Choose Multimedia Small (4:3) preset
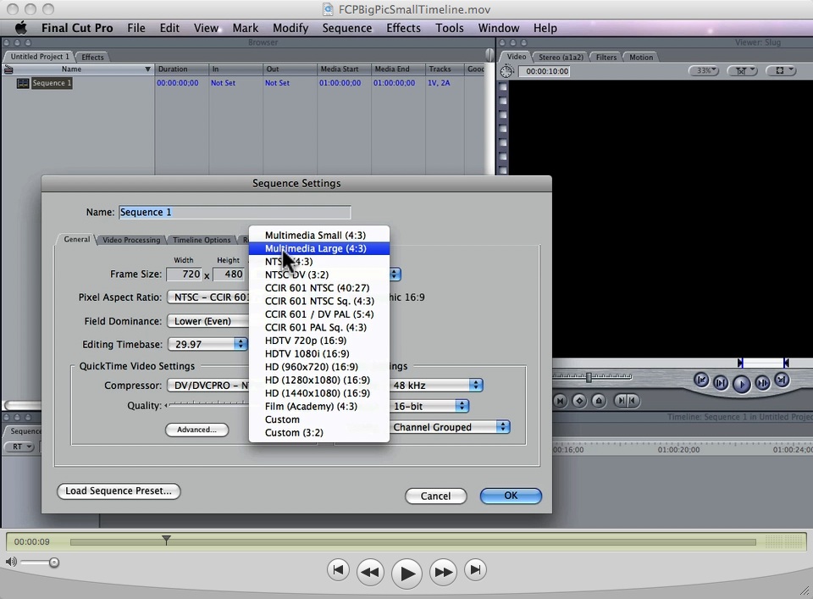 pos(319,236)
